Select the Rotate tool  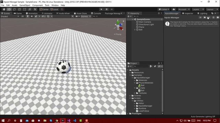click(x=14, y=9)
